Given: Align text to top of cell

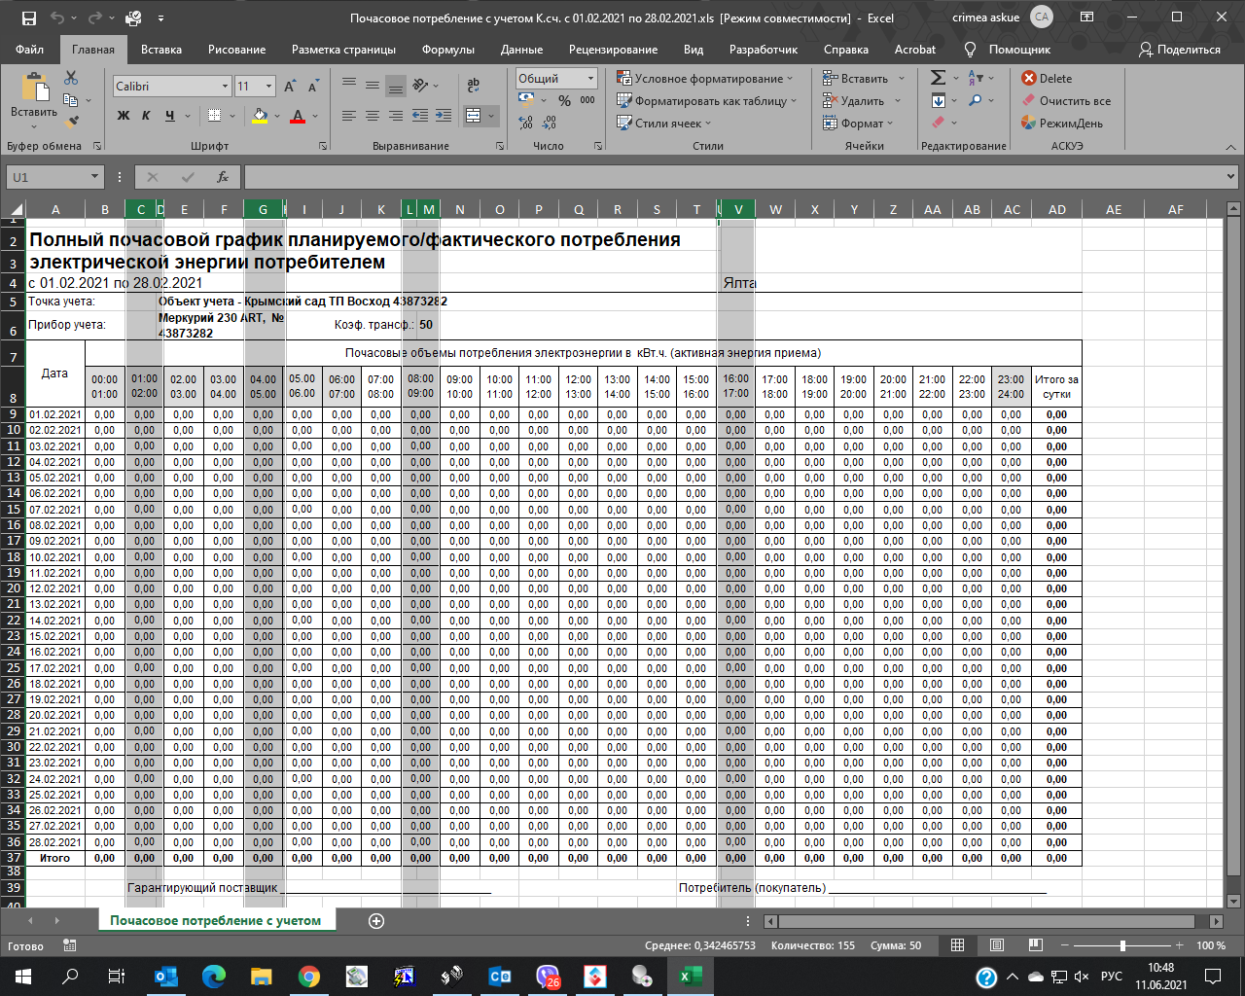Looking at the screenshot, I should pyautogui.click(x=349, y=86).
